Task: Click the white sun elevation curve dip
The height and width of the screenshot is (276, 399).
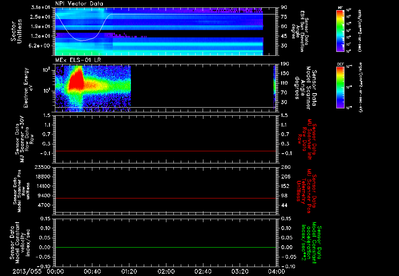Action: (x=81, y=40)
